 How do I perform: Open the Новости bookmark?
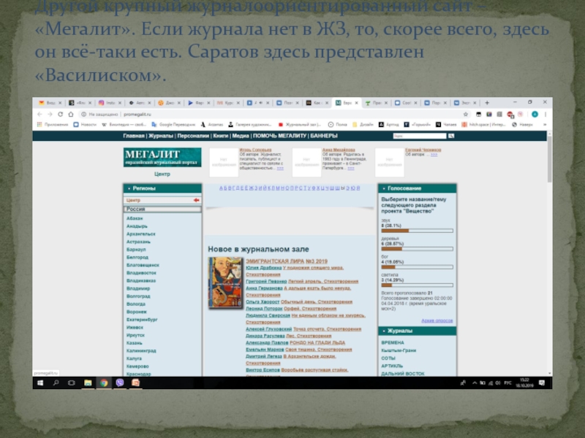(85, 125)
